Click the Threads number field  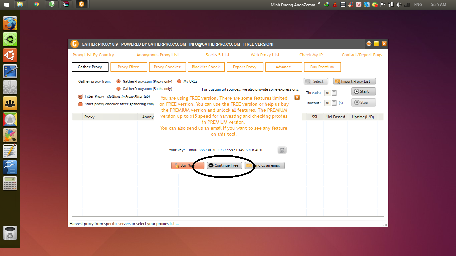tap(328, 93)
